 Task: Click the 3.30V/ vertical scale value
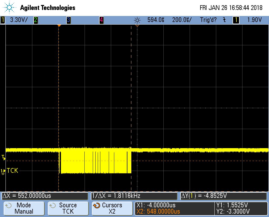pyautogui.click(x=19, y=20)
